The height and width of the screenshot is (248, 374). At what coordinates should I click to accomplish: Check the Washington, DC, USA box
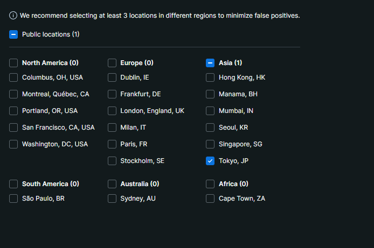click(13, 144)
